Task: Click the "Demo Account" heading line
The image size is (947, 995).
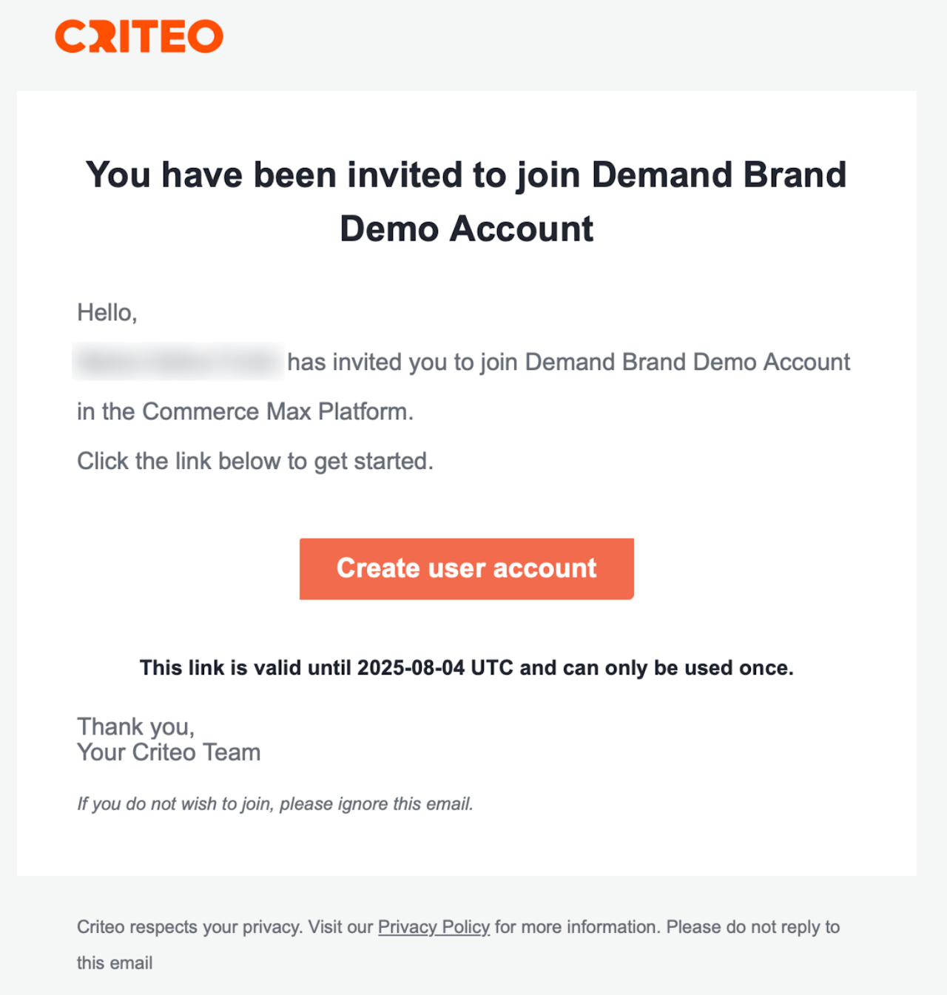Action: 466,229
